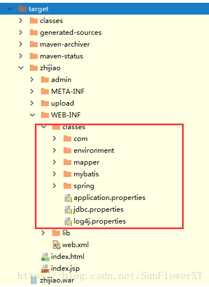This screenshot has width=209, height=287.
Task: Select the mybatis label
Action: pyautogui.click(x=86, y=174)
